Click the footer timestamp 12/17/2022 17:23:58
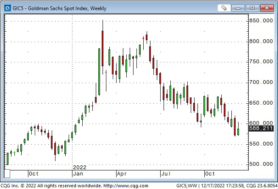The height and width of the screenshot is (189, 278). coord(222,186)
